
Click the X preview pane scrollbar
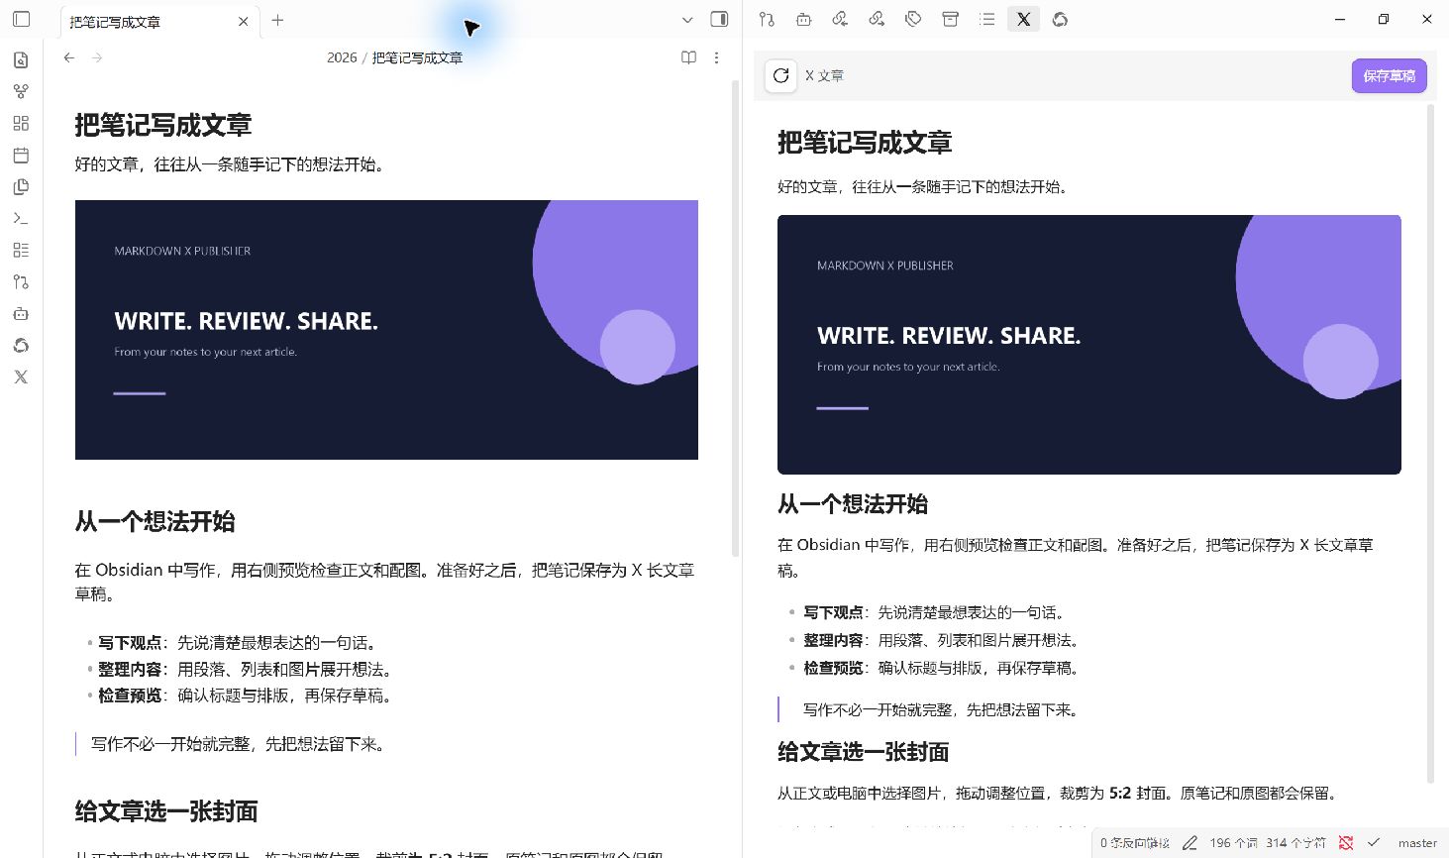1430,443
